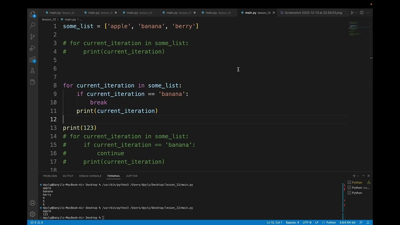Screen dimensions: 400x225
Task: Open terminal launch profile dropdown
Action: pyautogui.click(x=358, y=176)
